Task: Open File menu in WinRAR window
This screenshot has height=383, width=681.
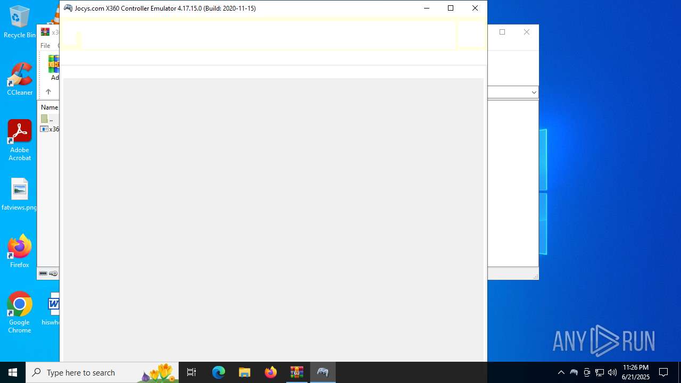Action: coord(45,46)
